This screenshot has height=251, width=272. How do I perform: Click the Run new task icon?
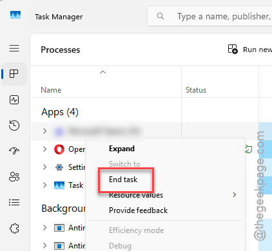coord(233,49)
